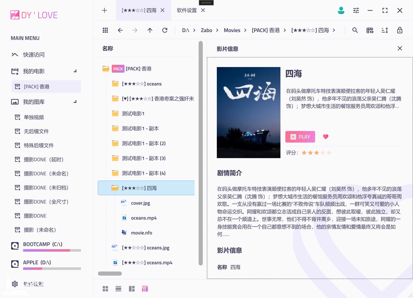Open a new tab with the plus icon
413x298 pixels.
104,10
